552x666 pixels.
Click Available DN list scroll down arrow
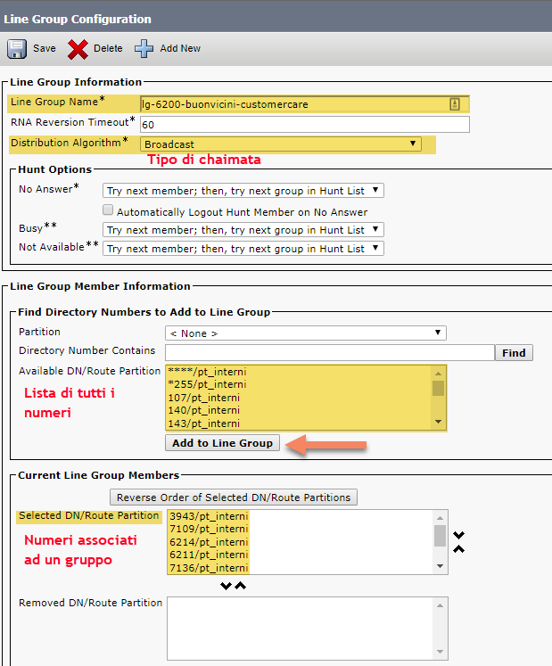click(438, 422)
